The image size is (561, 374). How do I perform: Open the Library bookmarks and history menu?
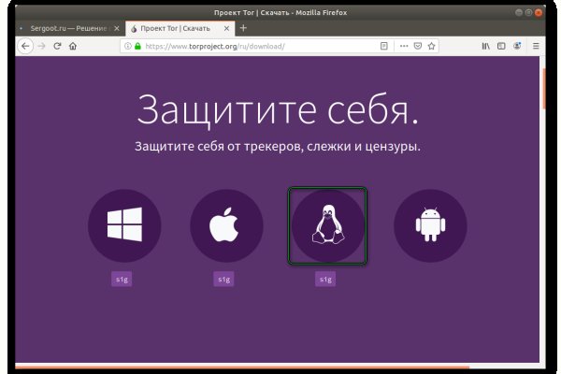485,46
